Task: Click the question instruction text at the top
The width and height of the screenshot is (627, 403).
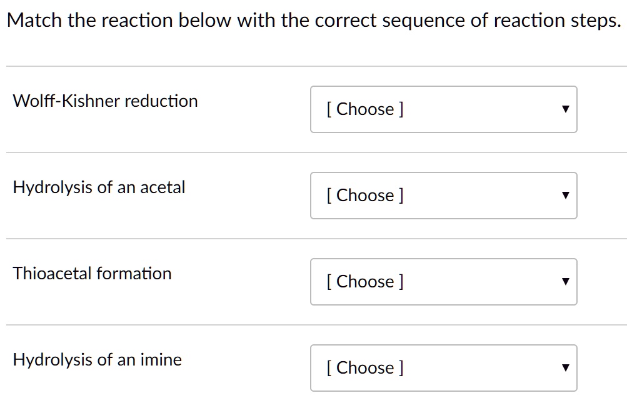Action: [x=313, y=20]
